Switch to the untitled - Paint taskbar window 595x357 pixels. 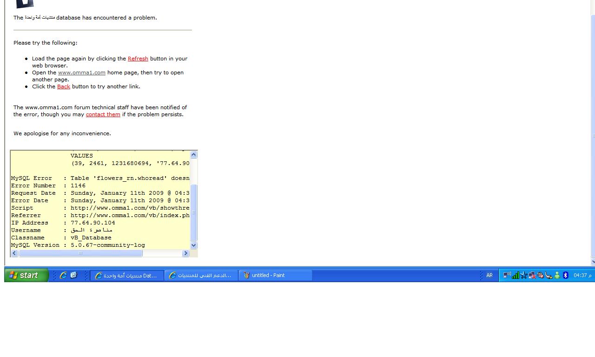275,275
